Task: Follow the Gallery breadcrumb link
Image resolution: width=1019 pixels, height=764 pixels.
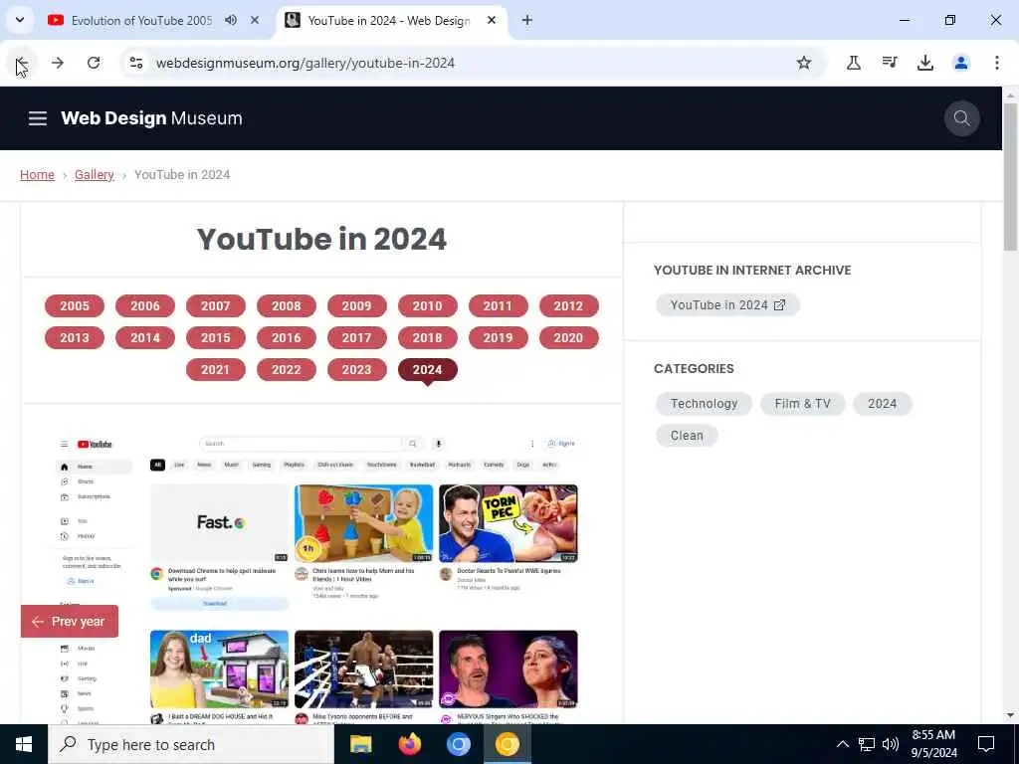Action: click(x=95, y=175)
